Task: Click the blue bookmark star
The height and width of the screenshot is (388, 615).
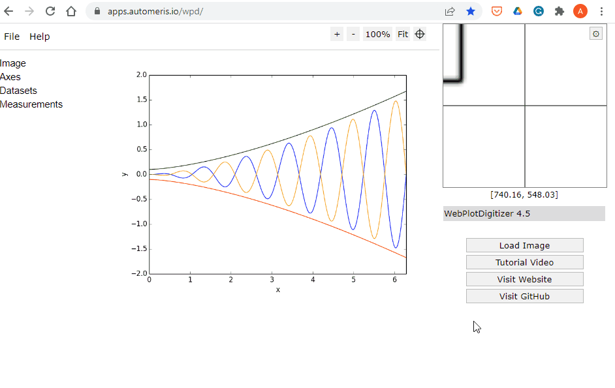Action: pyautogui.click(x=471, y=11)
